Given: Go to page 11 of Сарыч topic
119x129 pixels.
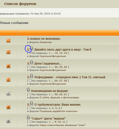Looking at the screenshot, I should coord(64,122).
